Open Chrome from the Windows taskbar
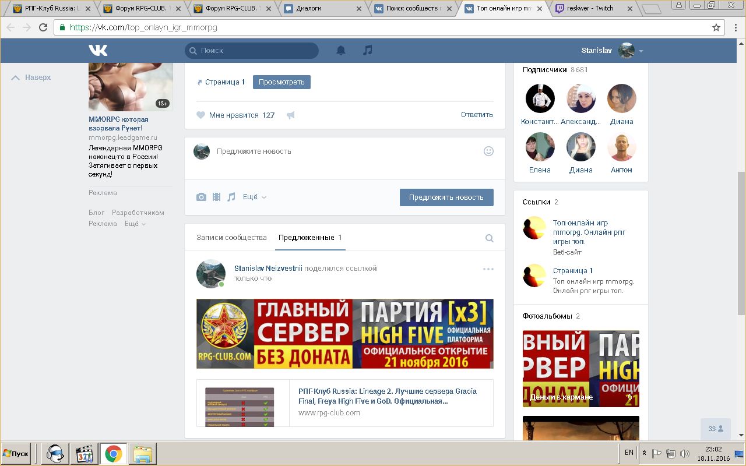 (113, 453)
